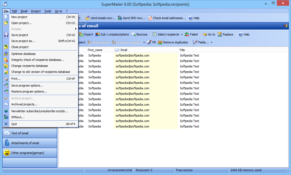Screen dimensions: 291x175
Task: Open the Go to menu
Action: tap(58, 11)
